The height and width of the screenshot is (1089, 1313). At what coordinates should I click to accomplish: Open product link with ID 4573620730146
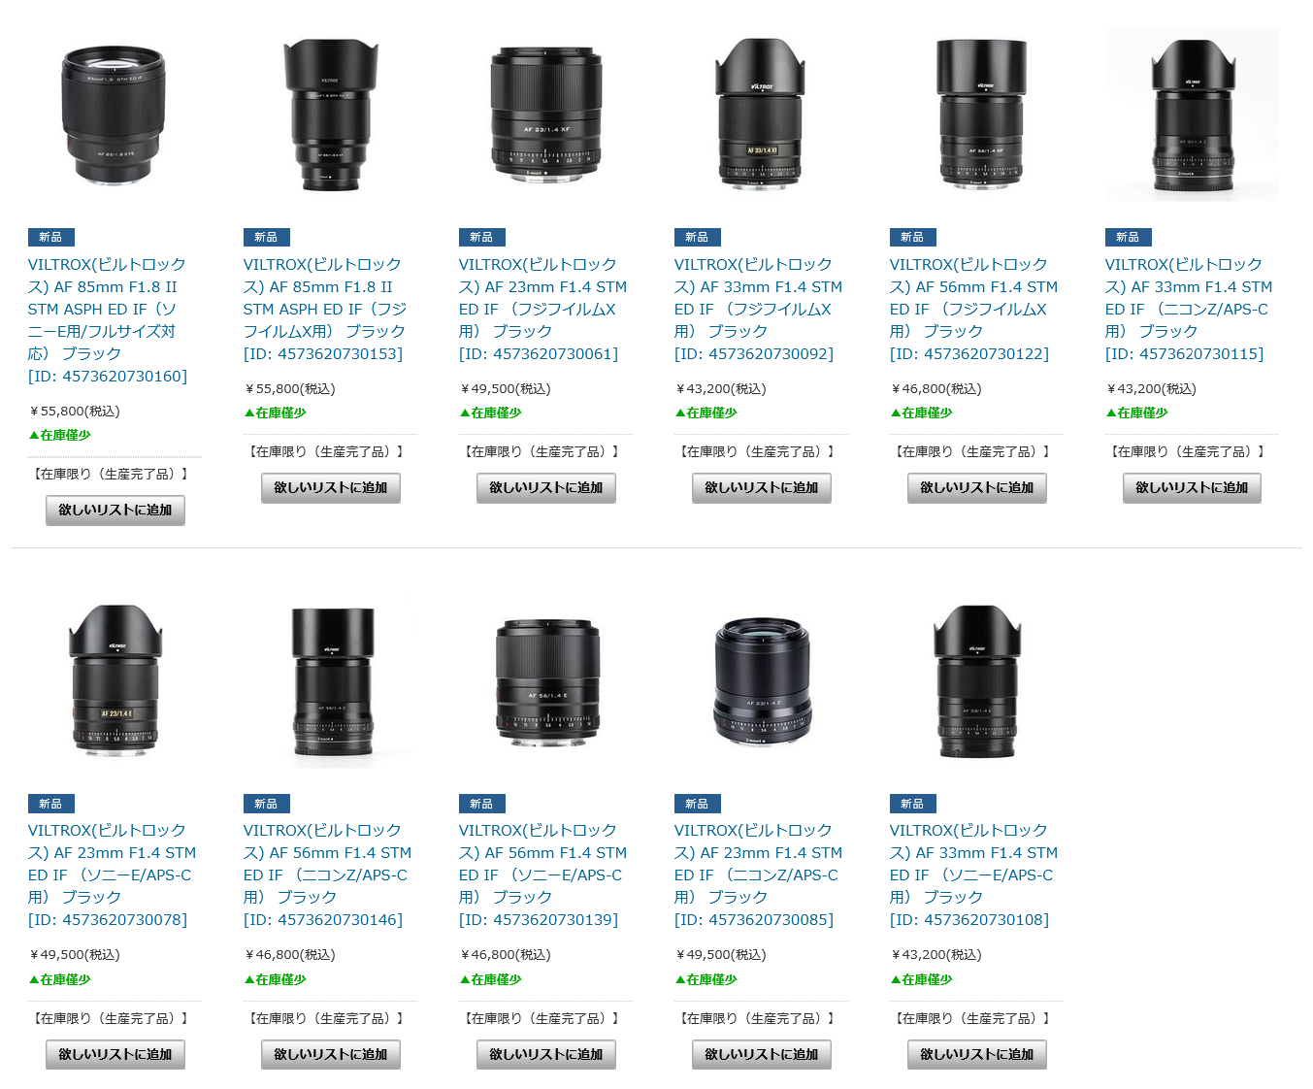[328, 875]
